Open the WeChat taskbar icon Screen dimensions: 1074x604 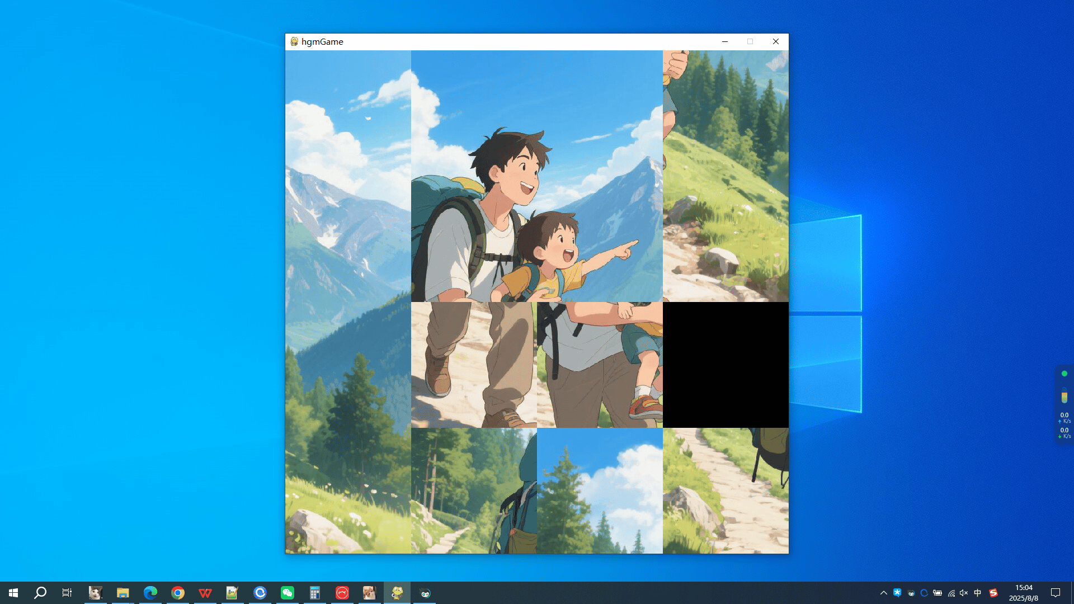[x=288, y=593]
